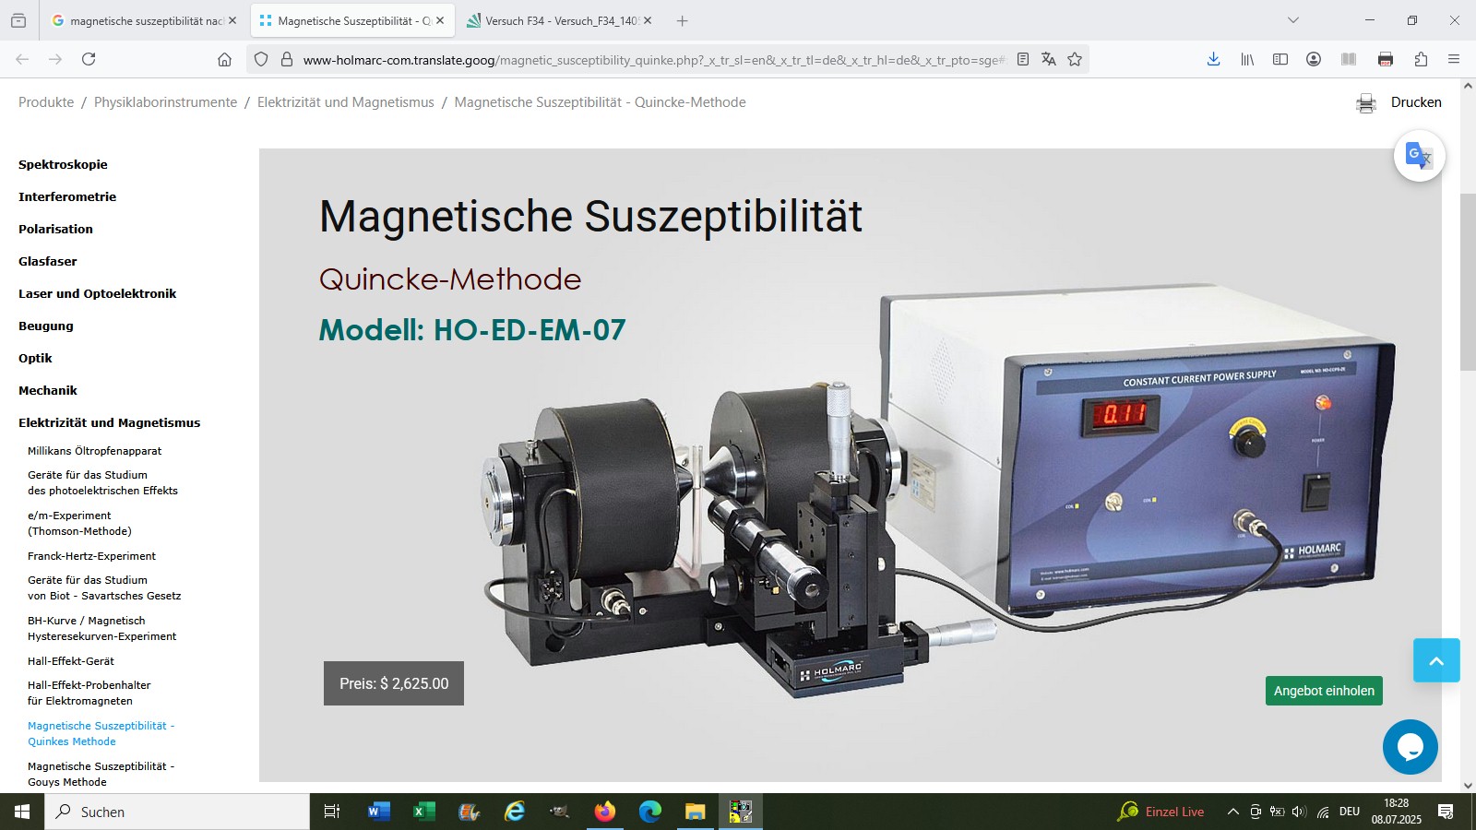Toggle the Firefox sidebar icon

coord(1280,59)
